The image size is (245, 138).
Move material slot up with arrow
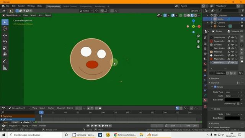click(242, 49)
